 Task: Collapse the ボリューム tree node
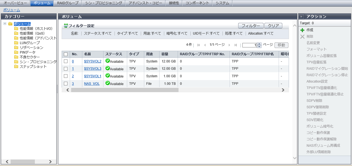[x=5, y=24]
